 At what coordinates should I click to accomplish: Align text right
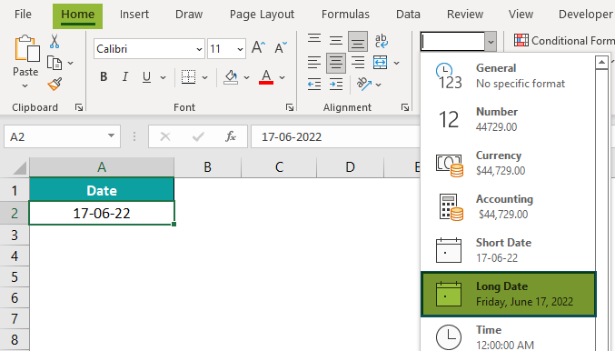(x=358, y=63)
